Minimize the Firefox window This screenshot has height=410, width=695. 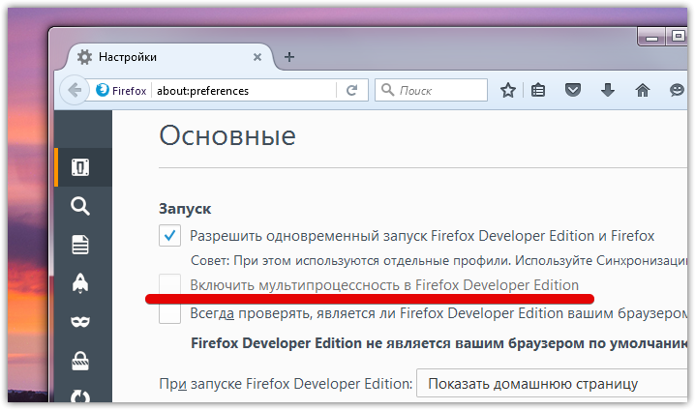(651, 37)
